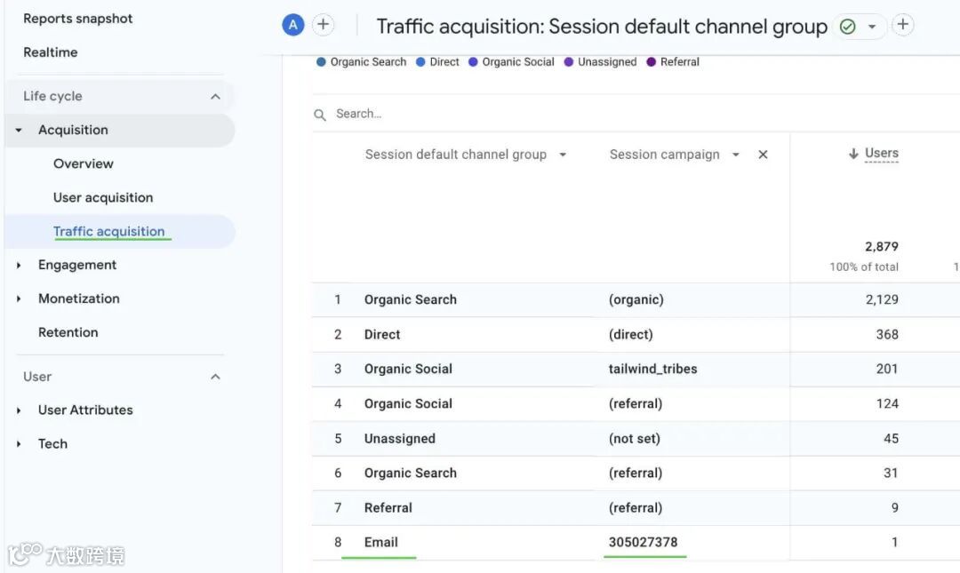The height and width of the screenshot is (573, 960).
Task: Click the search magnifier icon
Action: tap(320, 115)
